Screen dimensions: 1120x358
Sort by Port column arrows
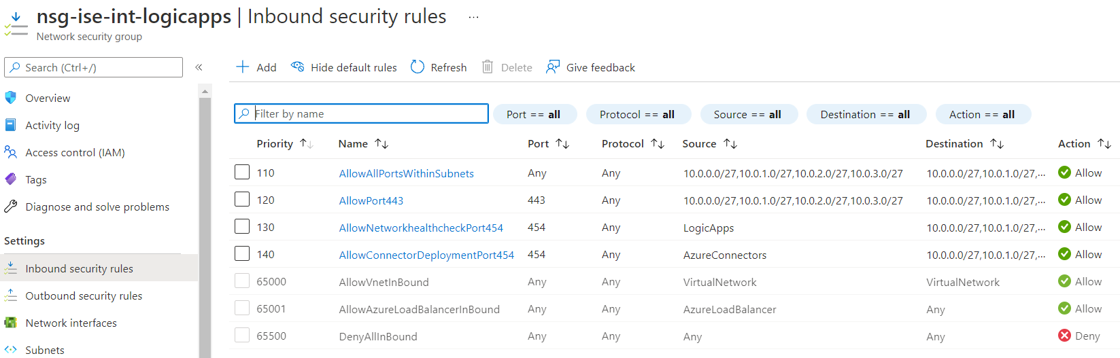point(562,143)
